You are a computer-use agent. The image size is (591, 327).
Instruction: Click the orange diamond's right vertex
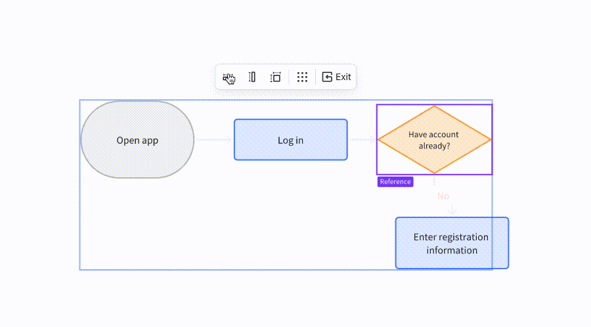[491, 140]
